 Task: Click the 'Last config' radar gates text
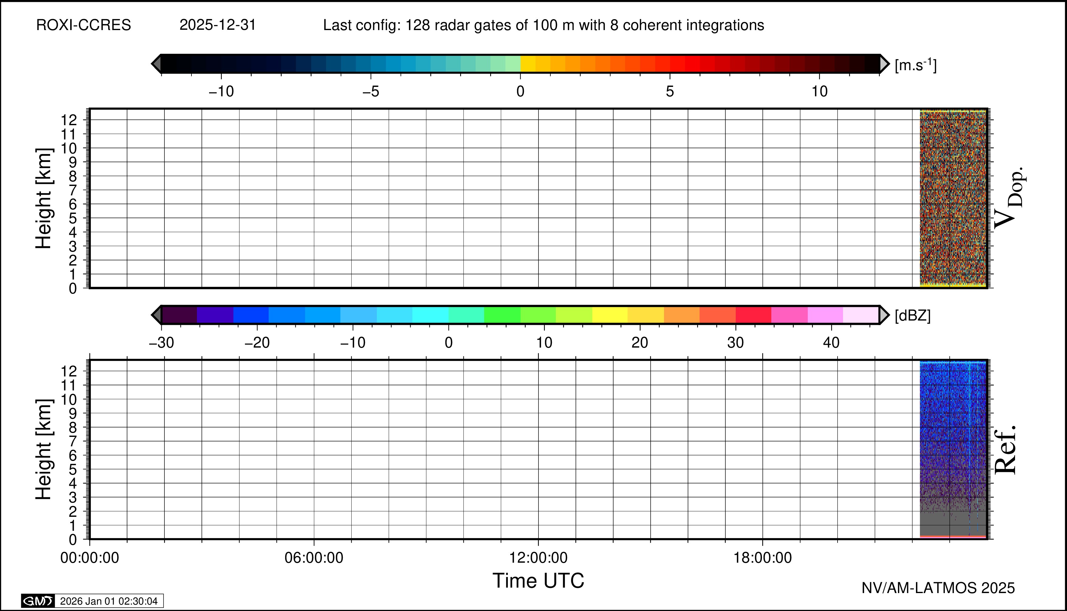tap(543, 25)
